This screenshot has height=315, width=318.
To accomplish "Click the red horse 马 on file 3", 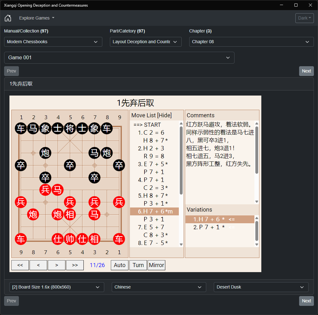I will click(x=94, y=214).
